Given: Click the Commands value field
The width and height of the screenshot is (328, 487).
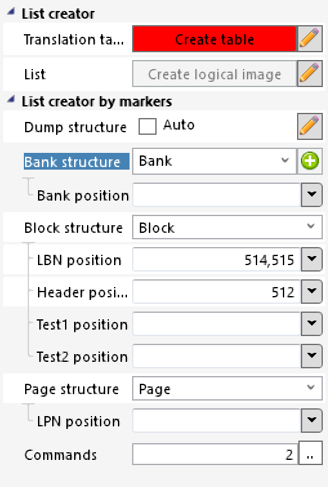Looking at the screenshot, I should [215, 454].
